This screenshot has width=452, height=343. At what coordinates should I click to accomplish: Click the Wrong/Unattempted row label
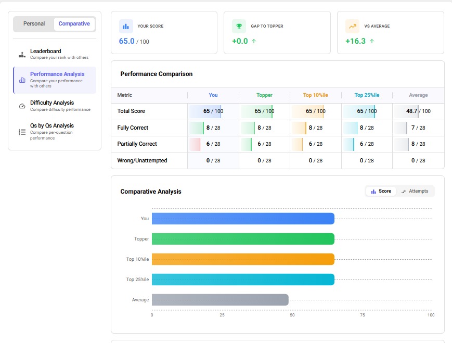point(142,161)
